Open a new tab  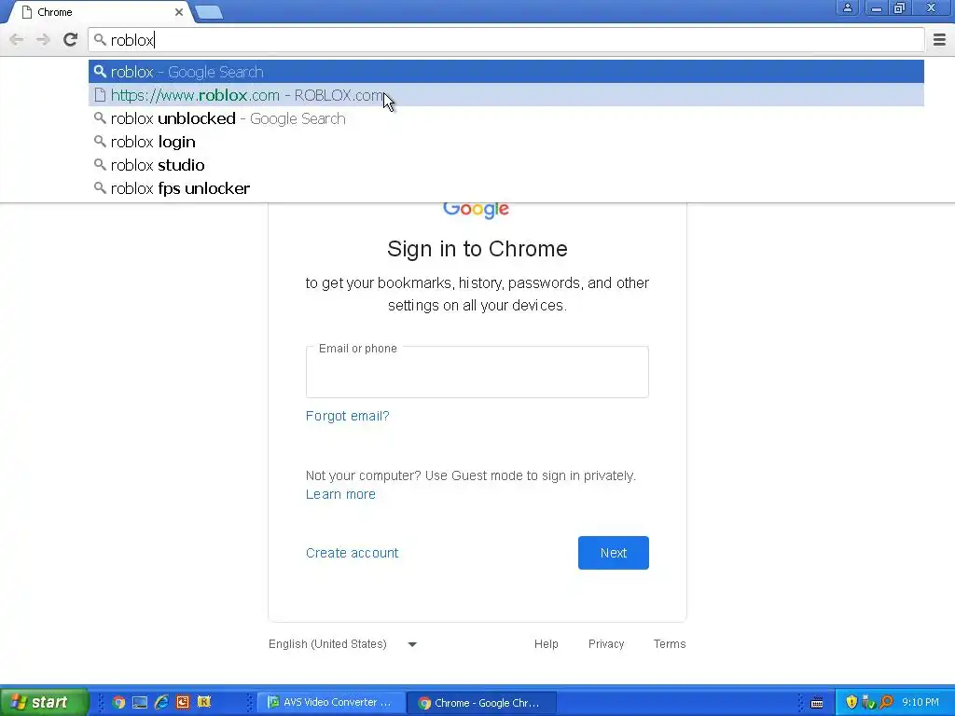[x=209, y=12]
